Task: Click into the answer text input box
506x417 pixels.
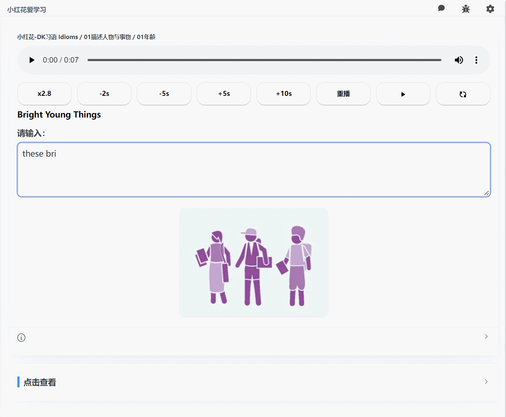Action: click(x=254, y=170)
